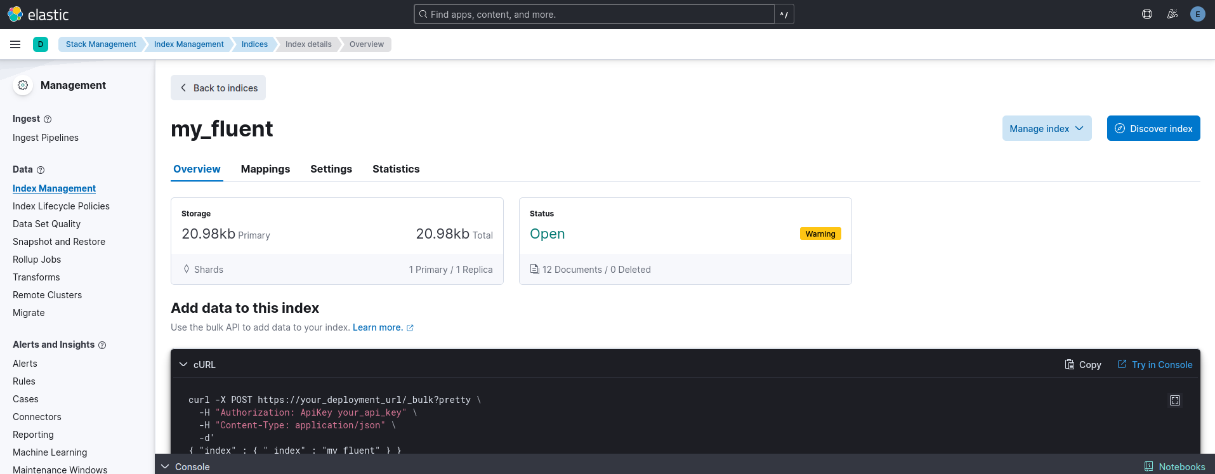The height and width of the screenshot is (474, 1215).
Task: Open Snapshot and Restore
Action: 59,242
